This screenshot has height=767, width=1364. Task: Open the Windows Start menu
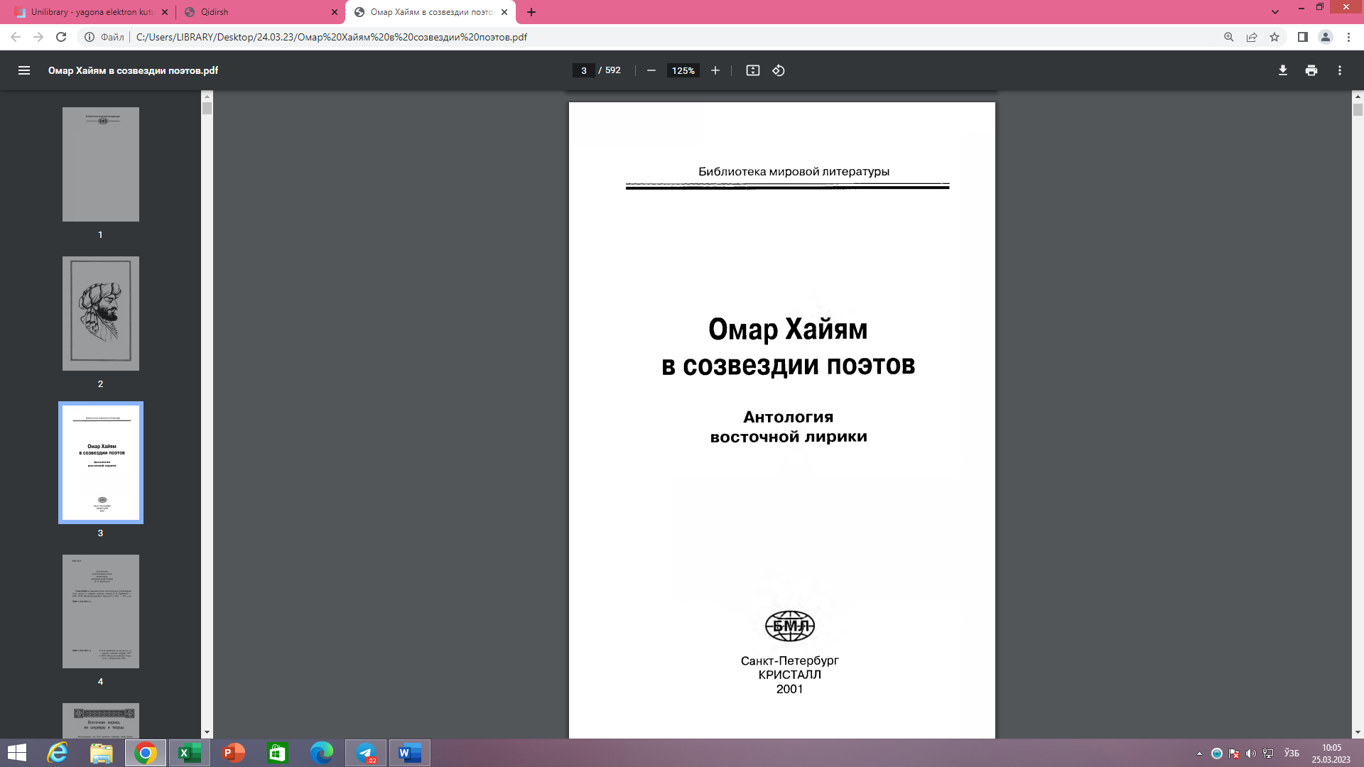17,753
